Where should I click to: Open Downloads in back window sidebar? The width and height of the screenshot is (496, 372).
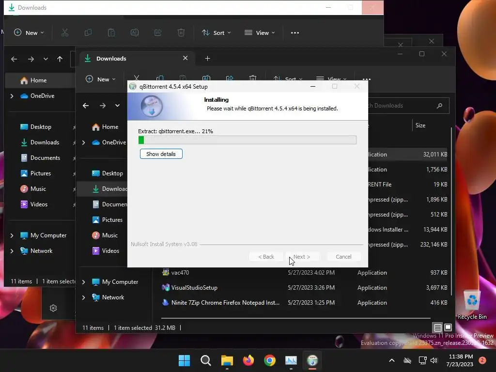tap(45, 142)
